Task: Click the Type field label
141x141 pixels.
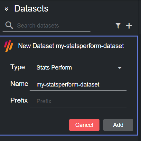Action: 18,67
